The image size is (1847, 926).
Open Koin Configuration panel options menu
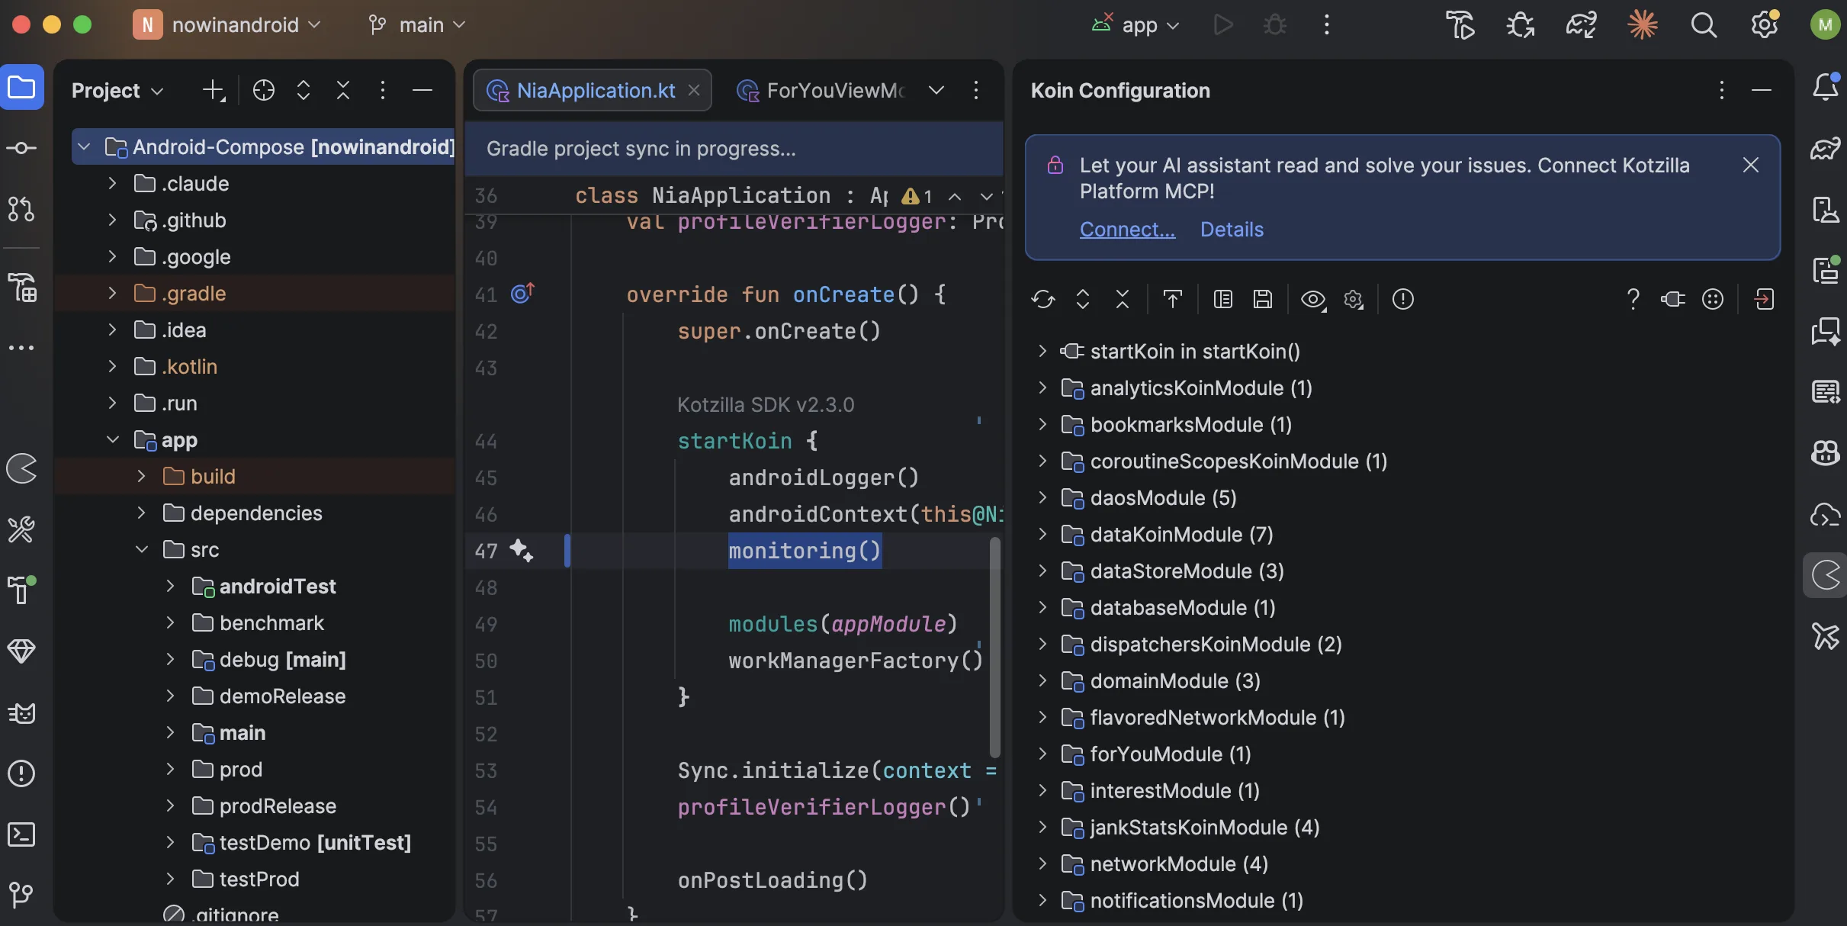(1721, 90)
